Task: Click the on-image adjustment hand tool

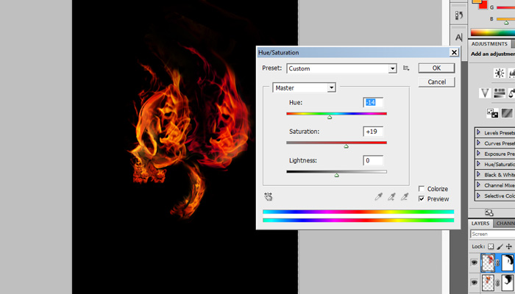Action: coord(269,196)
